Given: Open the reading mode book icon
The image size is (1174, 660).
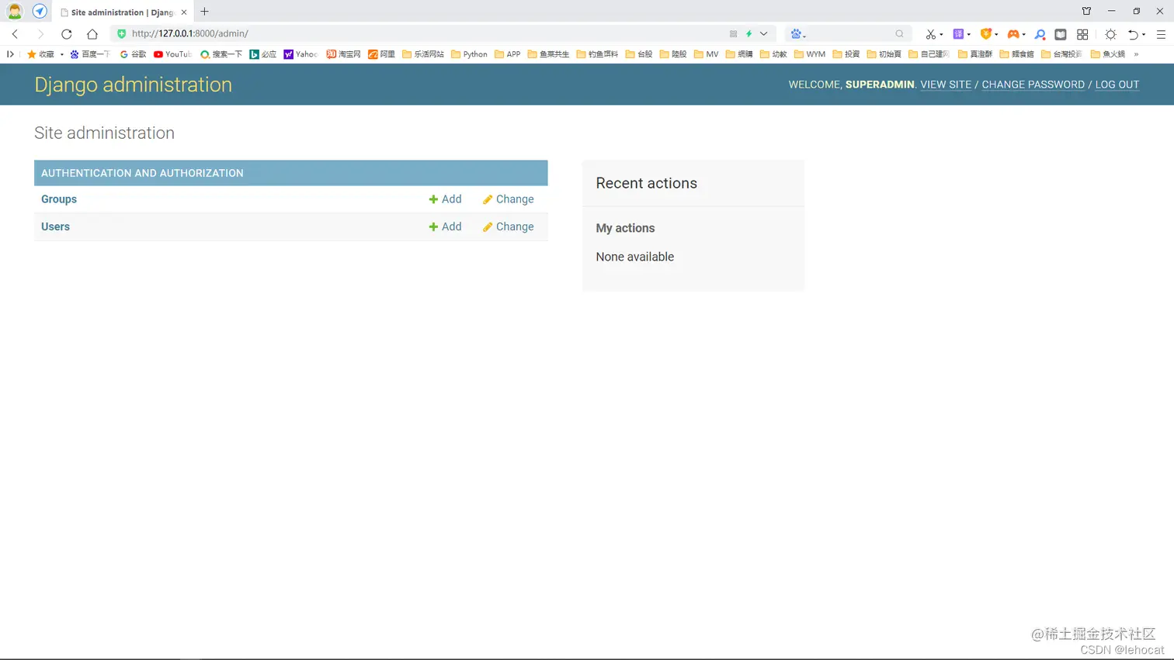Looking at the screenshot, I should (1061, 34).
